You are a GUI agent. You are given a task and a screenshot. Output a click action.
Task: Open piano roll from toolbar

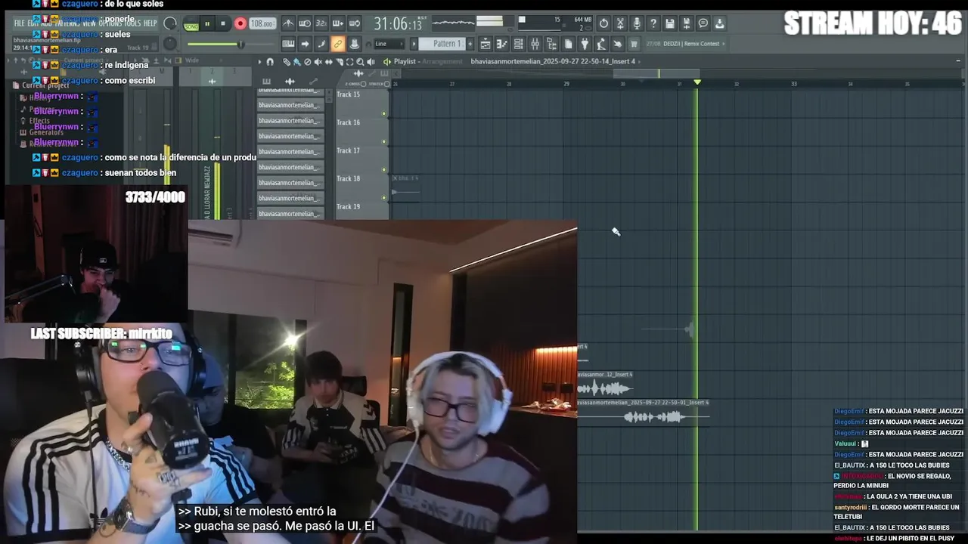[502, 44]
